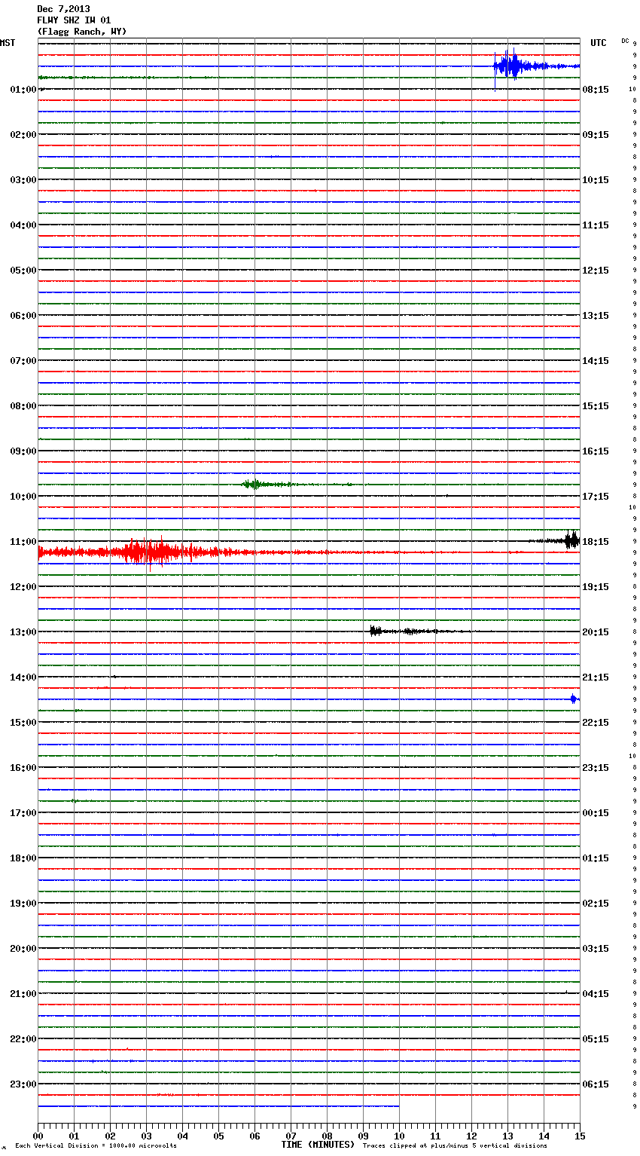Click the '14:15' UTC row label

[596, 361]
